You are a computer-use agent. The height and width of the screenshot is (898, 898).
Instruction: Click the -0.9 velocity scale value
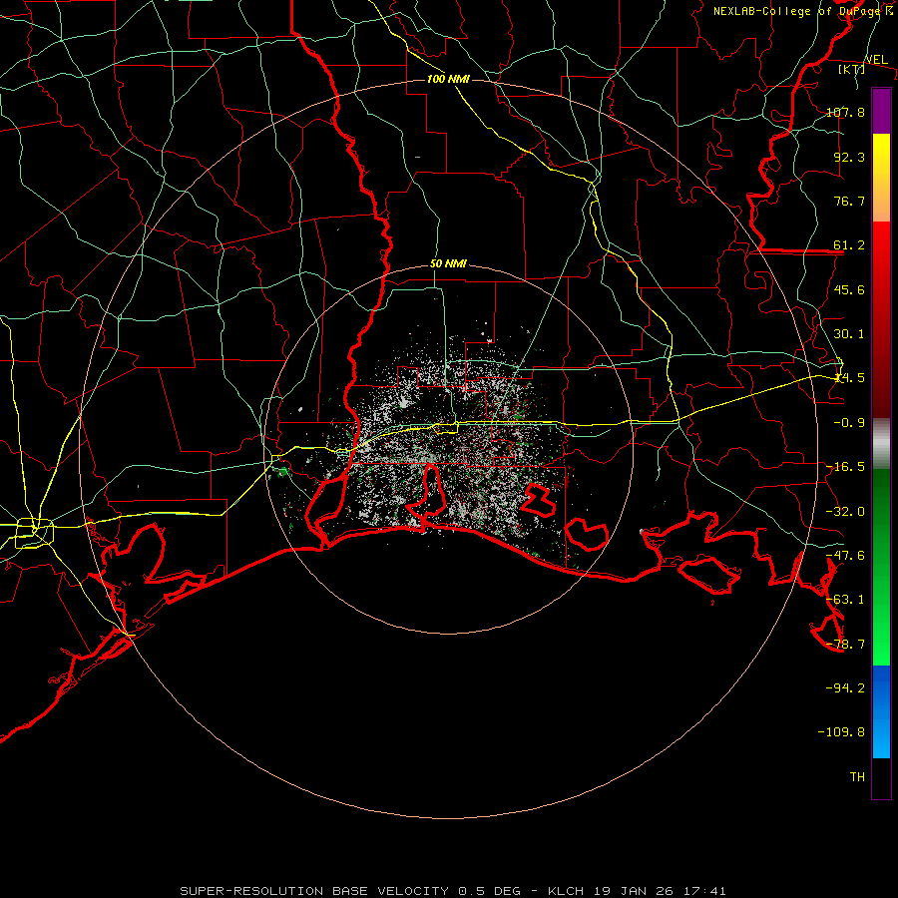849,423
